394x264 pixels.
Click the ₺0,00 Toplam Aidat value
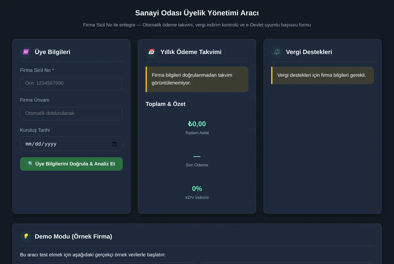coord(197,124)
